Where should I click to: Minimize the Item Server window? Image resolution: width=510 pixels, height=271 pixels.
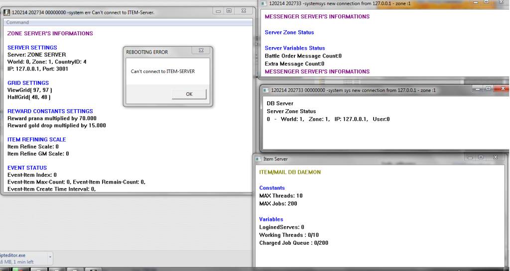(469, 157)
